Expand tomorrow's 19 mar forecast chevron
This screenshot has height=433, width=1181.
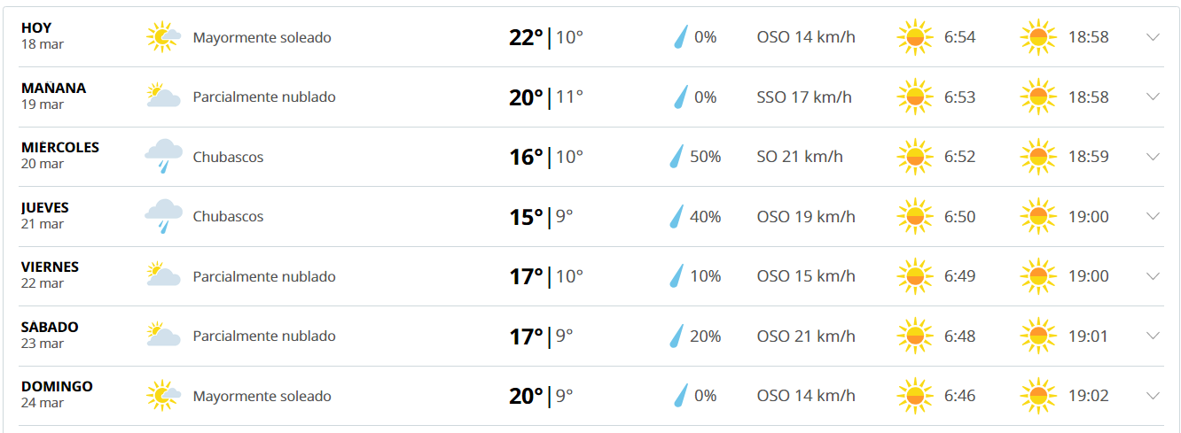coord(1153,97)
